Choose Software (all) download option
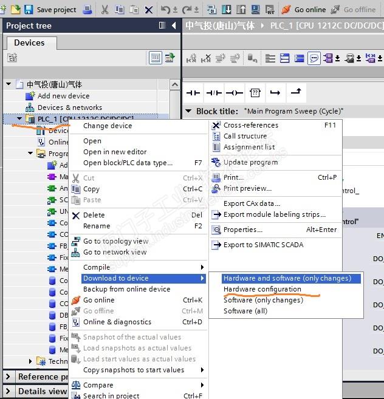Viewport: 384px width, 399px height. [x=245, y=311]
